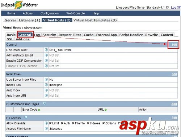Click the $VH_ROOT/html value
The height and width of the screenshot is (137, 181).
pyautogui.click(x=60, y=50)
